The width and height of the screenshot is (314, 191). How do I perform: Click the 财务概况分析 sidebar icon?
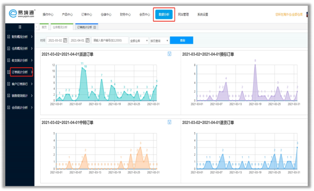tap(9, 37)
